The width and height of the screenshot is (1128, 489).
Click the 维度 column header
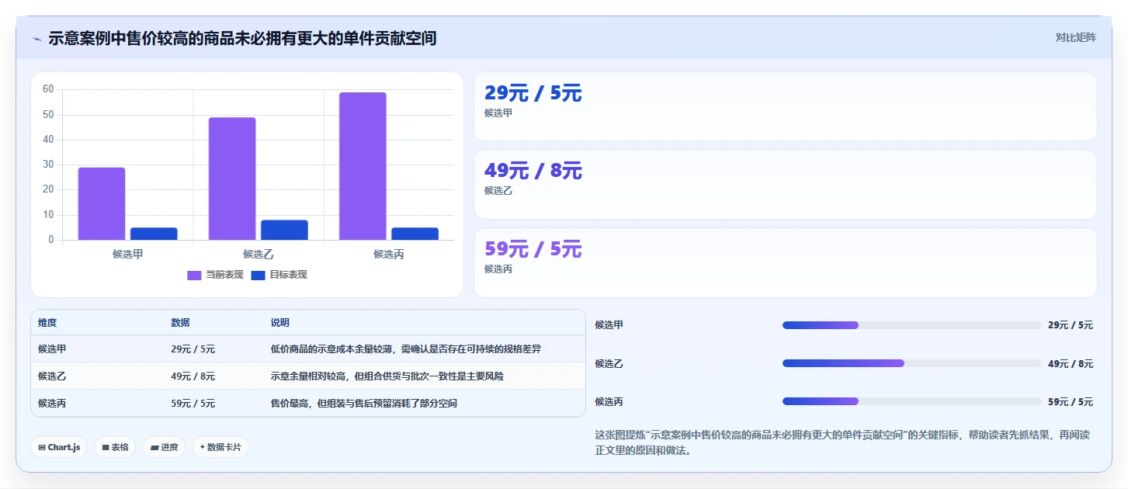pos(47,323)
